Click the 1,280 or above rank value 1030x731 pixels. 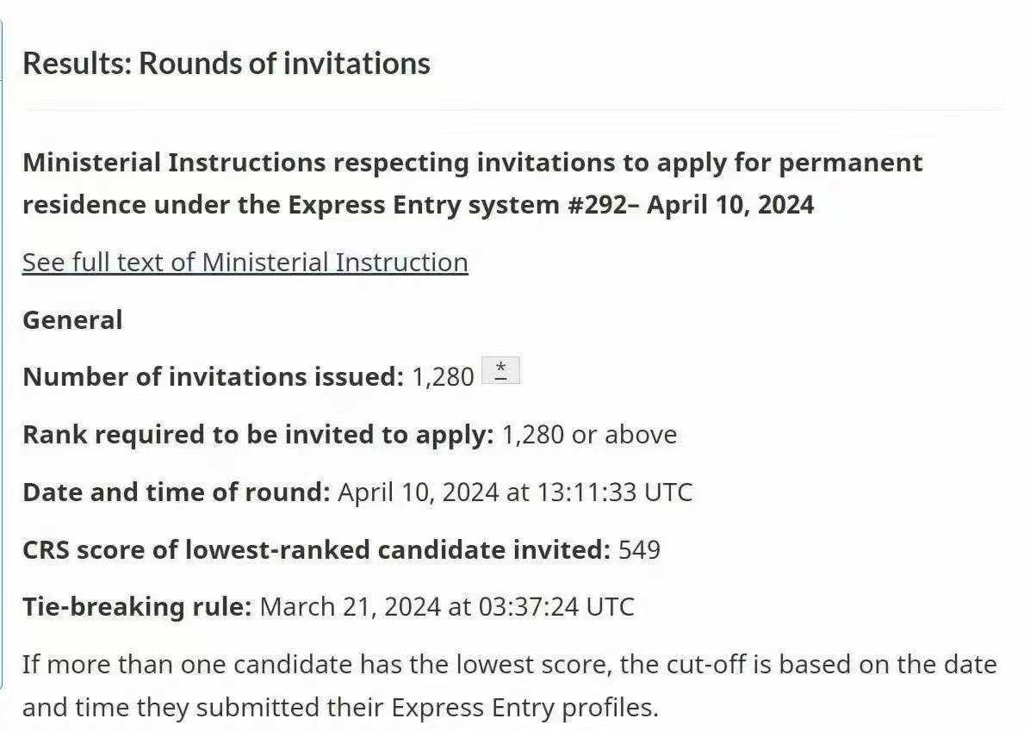pos(589,435)
